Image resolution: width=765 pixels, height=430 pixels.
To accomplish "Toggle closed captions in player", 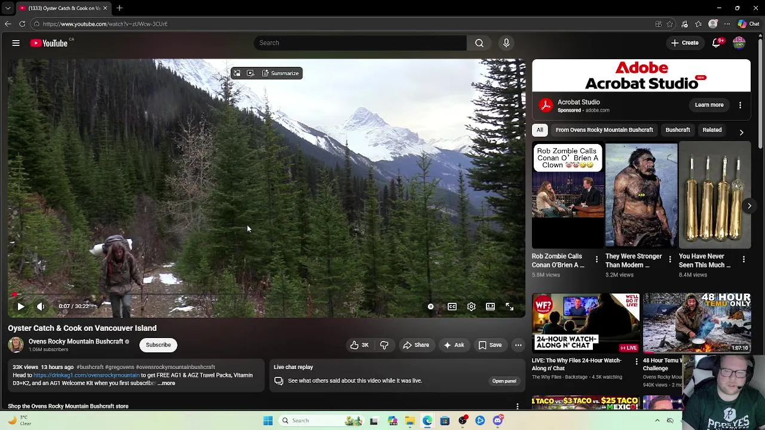I will (452, 306).
